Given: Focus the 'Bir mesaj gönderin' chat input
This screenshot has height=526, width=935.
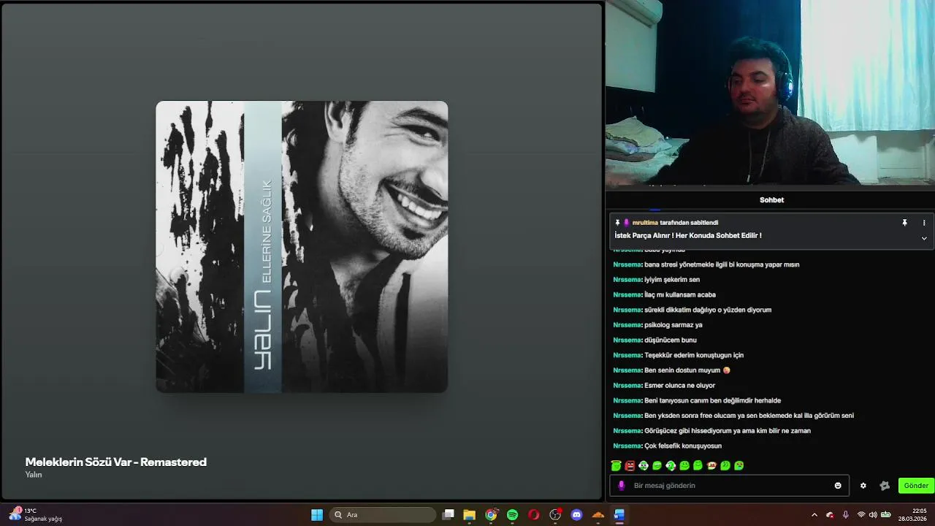Looking at the screenshot, I should tap(730, 486).
